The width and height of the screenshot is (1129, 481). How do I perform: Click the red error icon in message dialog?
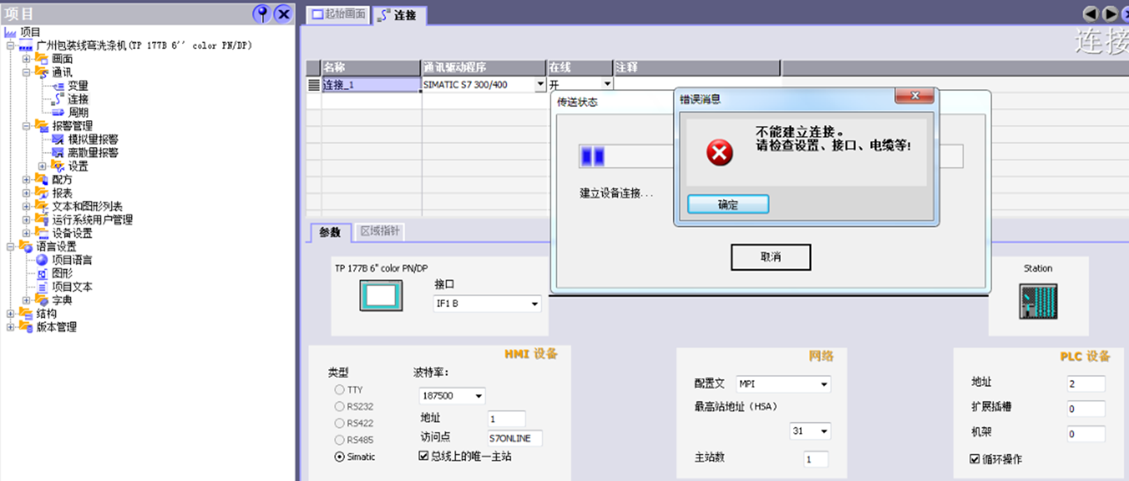[x=719, y=153]
